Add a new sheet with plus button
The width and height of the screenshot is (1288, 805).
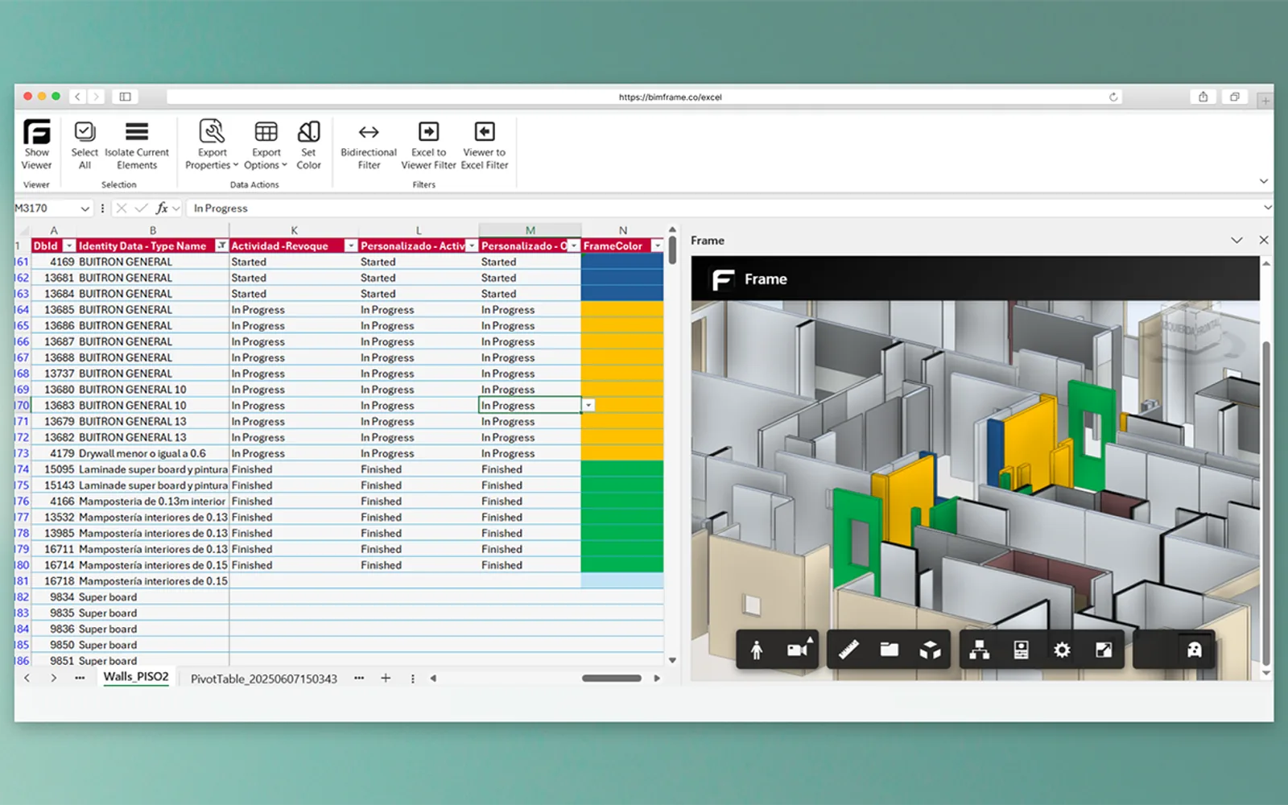[386, 678]
